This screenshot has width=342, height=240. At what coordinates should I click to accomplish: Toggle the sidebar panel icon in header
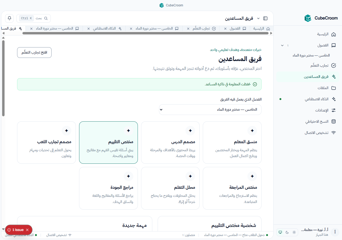[x=265, y=18]
